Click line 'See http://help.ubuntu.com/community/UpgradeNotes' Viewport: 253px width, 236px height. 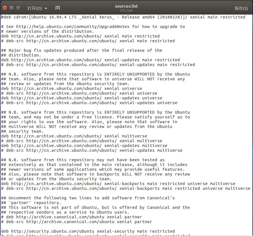pyautogui.click(x=93, y=27)
